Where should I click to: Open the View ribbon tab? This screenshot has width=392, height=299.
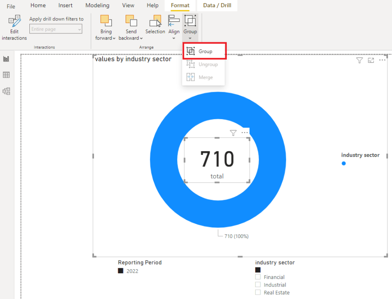128,5
